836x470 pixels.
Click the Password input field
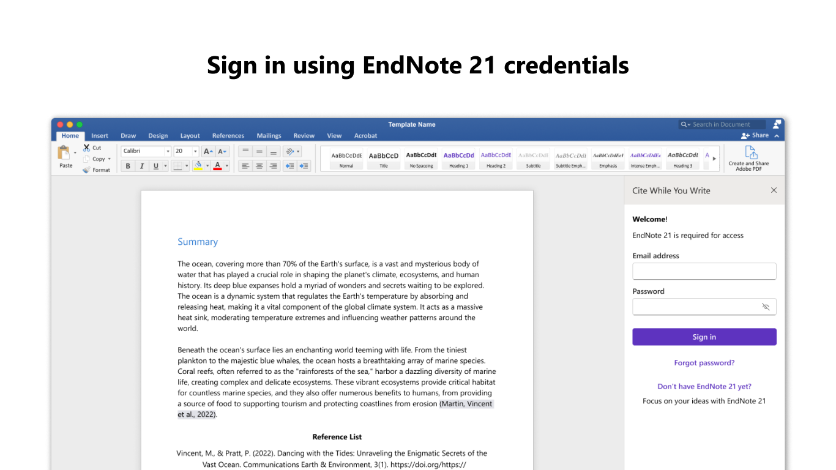pos(704,307)
